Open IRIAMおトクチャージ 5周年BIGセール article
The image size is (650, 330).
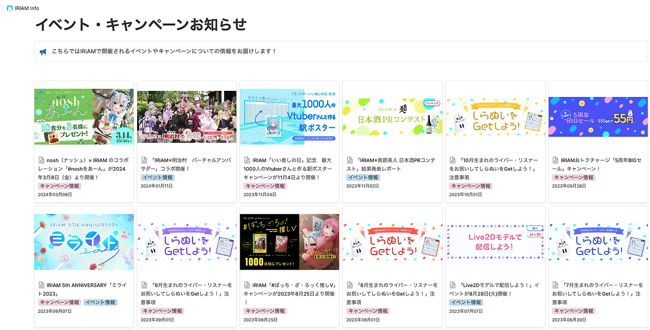point(597,164)
